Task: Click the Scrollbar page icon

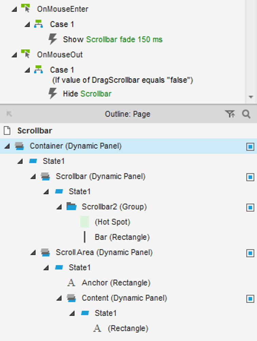Action: [7, 131]
